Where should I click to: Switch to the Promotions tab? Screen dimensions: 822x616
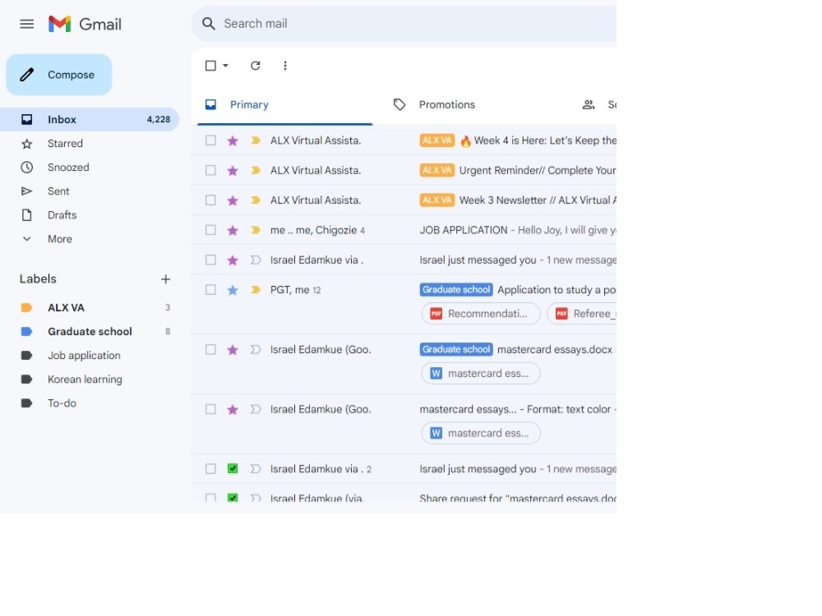(434, 105)
